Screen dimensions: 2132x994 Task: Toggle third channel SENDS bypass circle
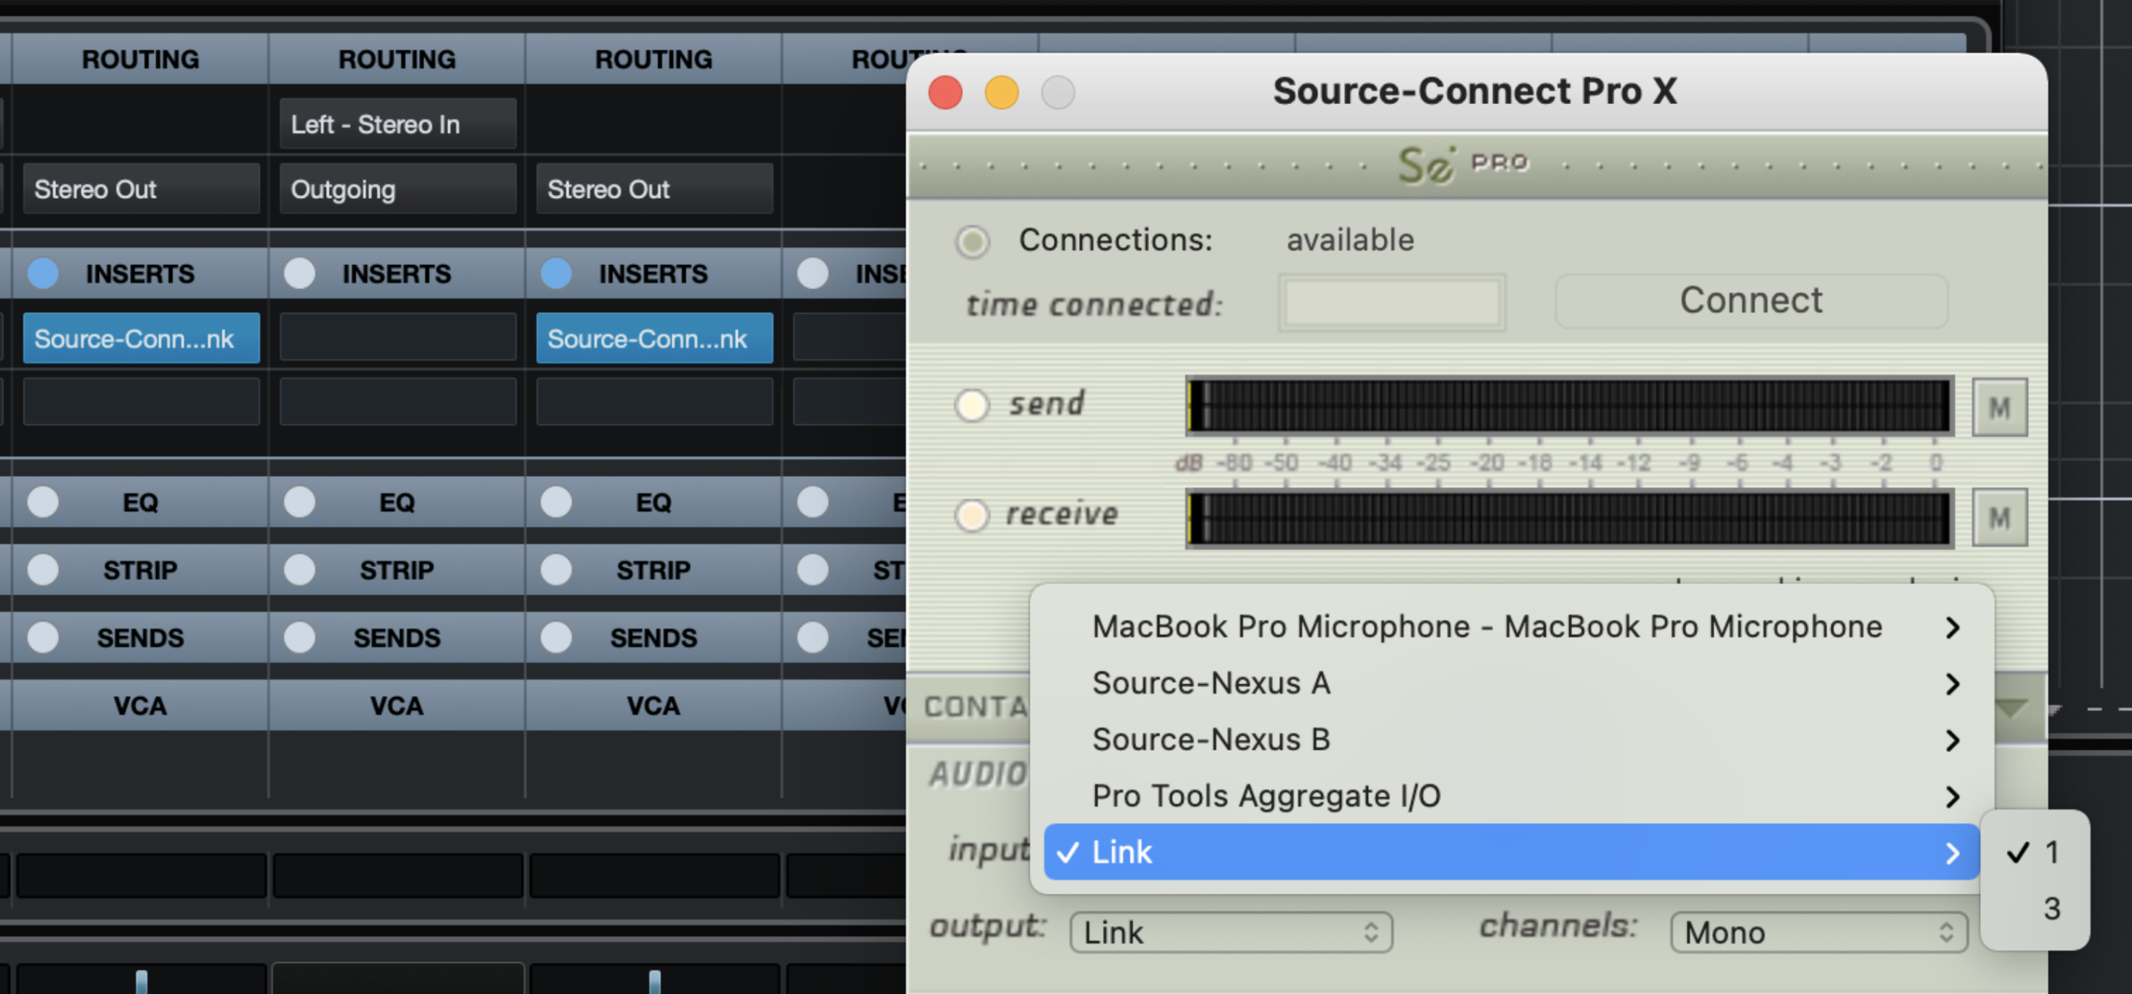point(556,638)
